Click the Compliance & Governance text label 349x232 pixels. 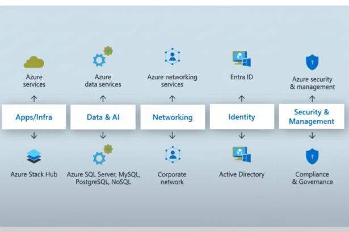(x=312, y=178)
